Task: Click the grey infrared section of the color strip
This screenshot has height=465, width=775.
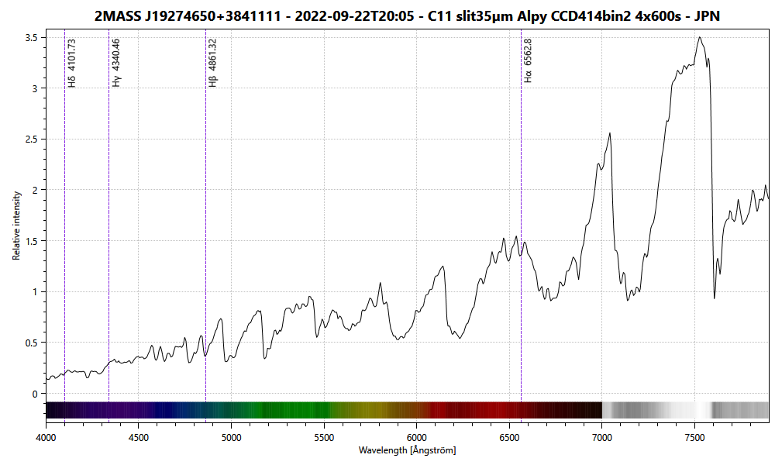Action: tap(659, 410)
